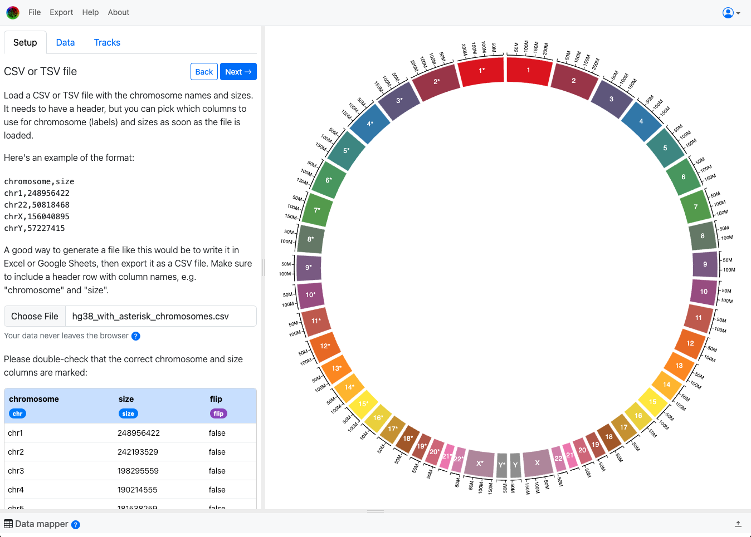This screenshot has height=537, width=751.
Task: Click the 'chr' badge under chromosome column
Action: tap(17, 413)
